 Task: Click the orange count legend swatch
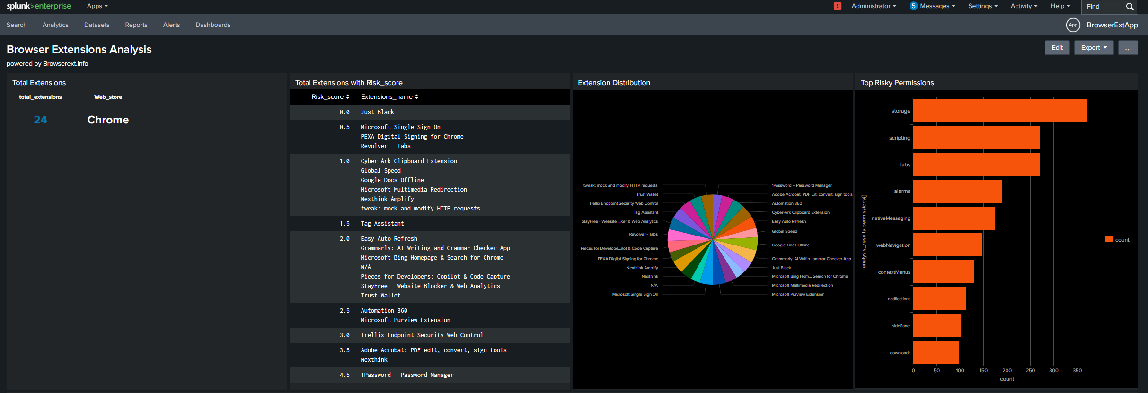coord(1109,239)
